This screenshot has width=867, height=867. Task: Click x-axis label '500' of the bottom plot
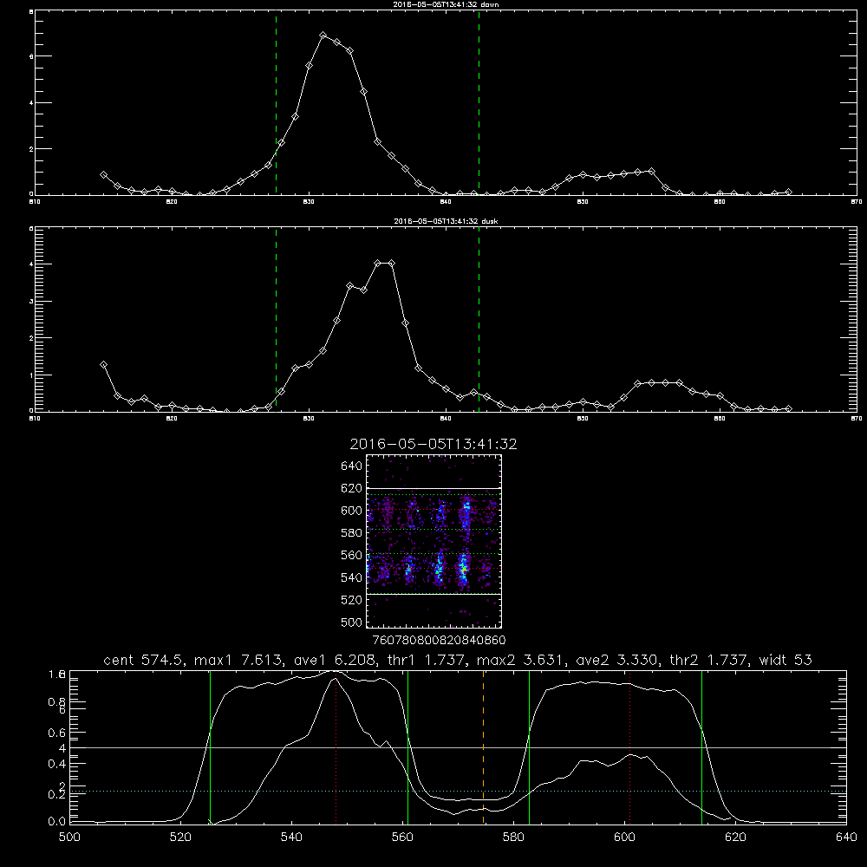tap(69, 838)
